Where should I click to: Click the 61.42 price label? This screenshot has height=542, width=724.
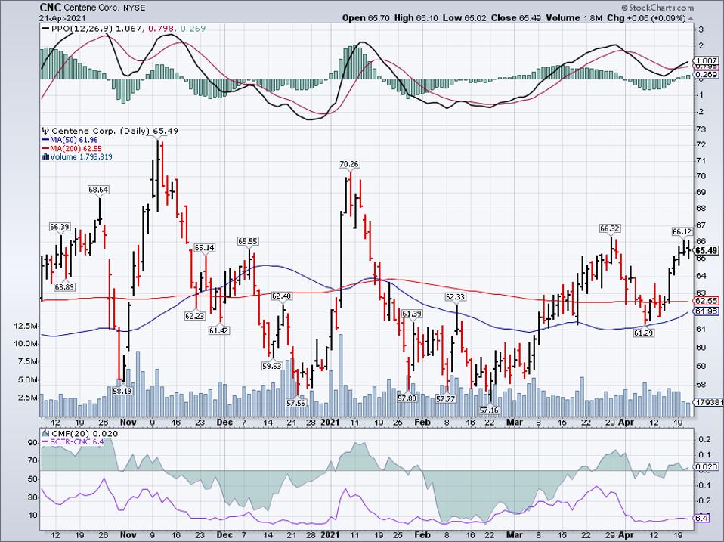coord(219,330)
